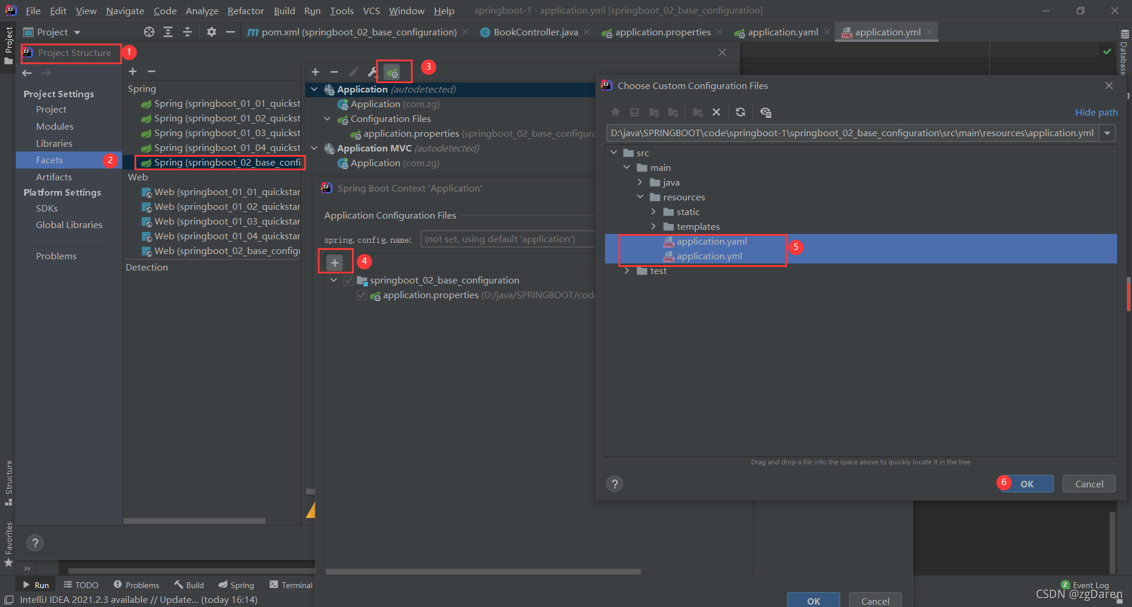
Task: Click the Project directory icon in file chooser
Action: pyautogui.click(x=654, y=112)
